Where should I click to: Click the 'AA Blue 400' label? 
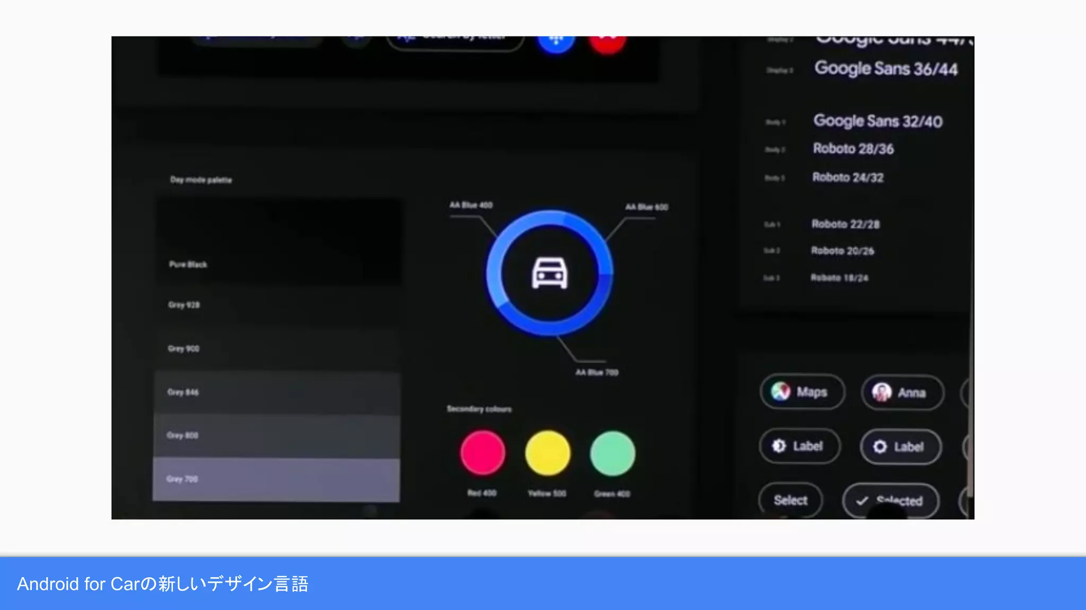tap(471, 205)
